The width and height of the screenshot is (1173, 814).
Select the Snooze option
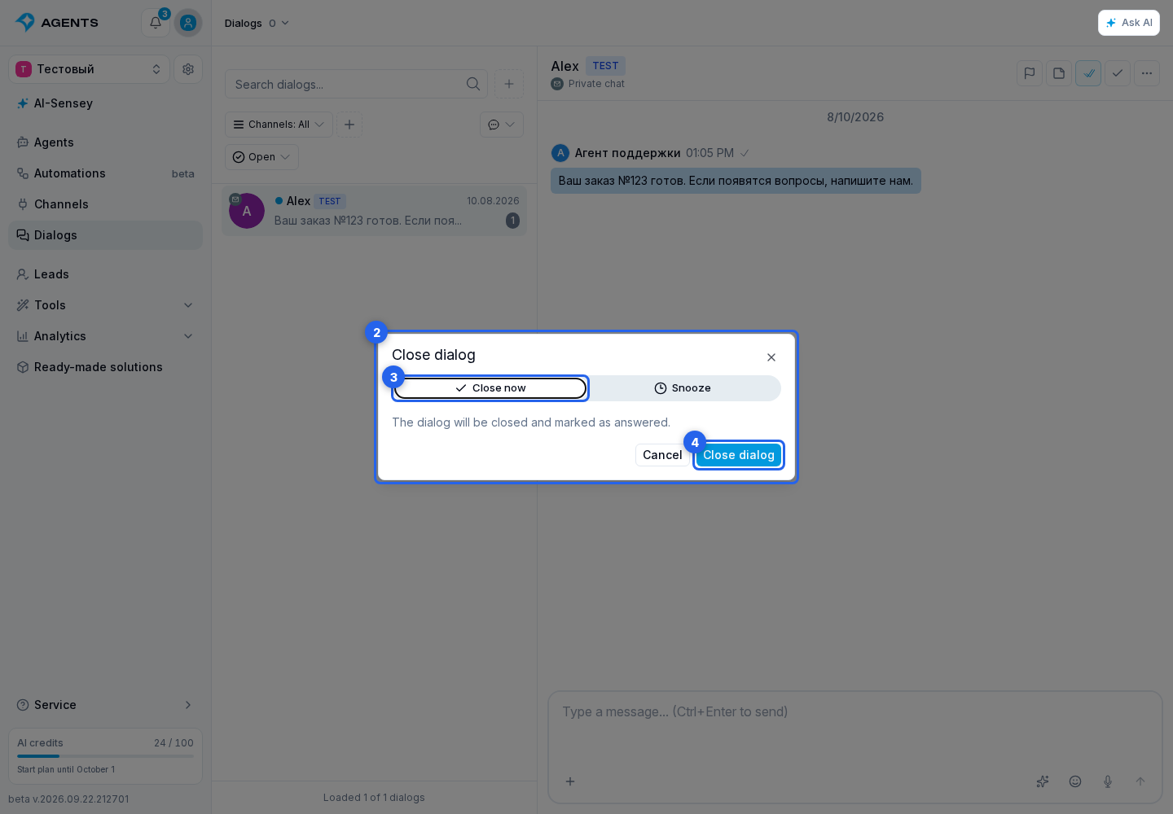pyautogui.click(x=683, y=388)
